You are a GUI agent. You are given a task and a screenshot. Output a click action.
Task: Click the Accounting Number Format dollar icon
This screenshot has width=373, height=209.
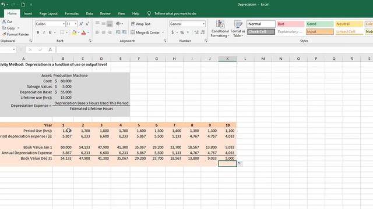click(x=173, y=33)
